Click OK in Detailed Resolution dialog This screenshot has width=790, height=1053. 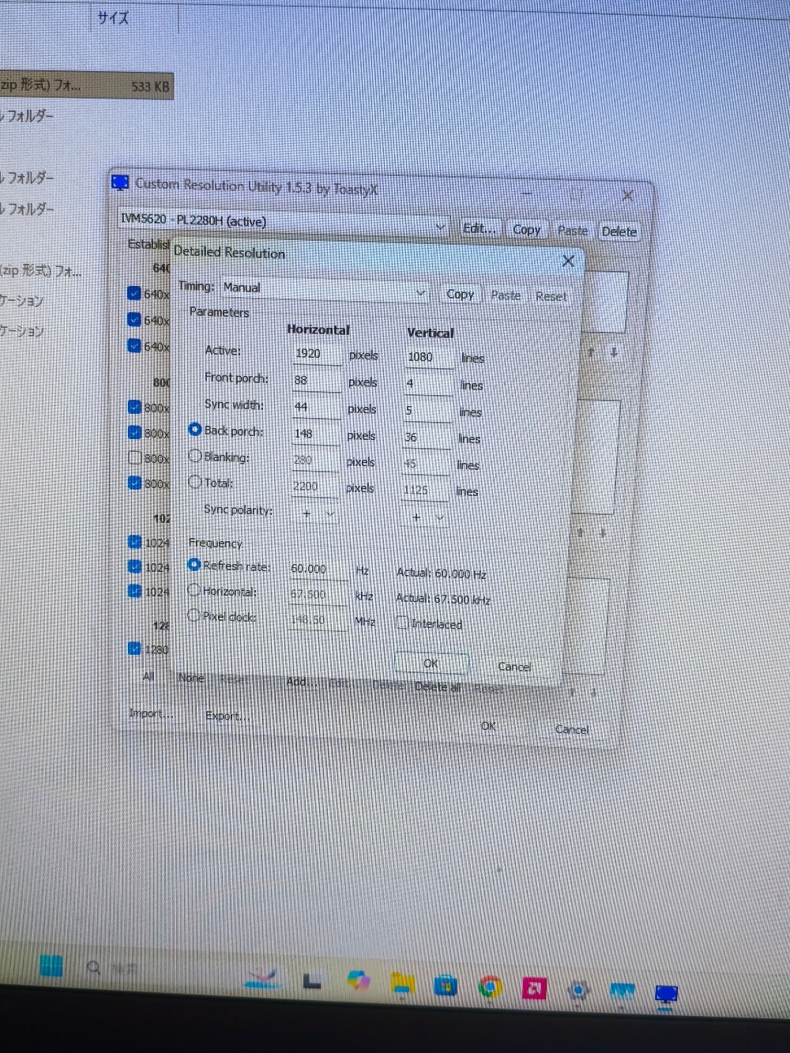tap(431, 664)
